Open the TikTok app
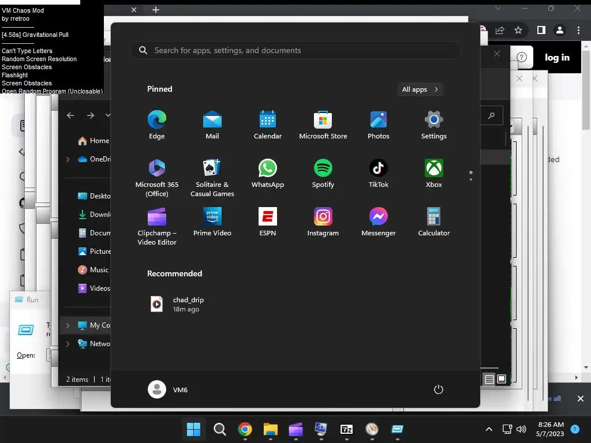Image resolution: width=591 pixels, height=443 pixels. click(379, 173)
